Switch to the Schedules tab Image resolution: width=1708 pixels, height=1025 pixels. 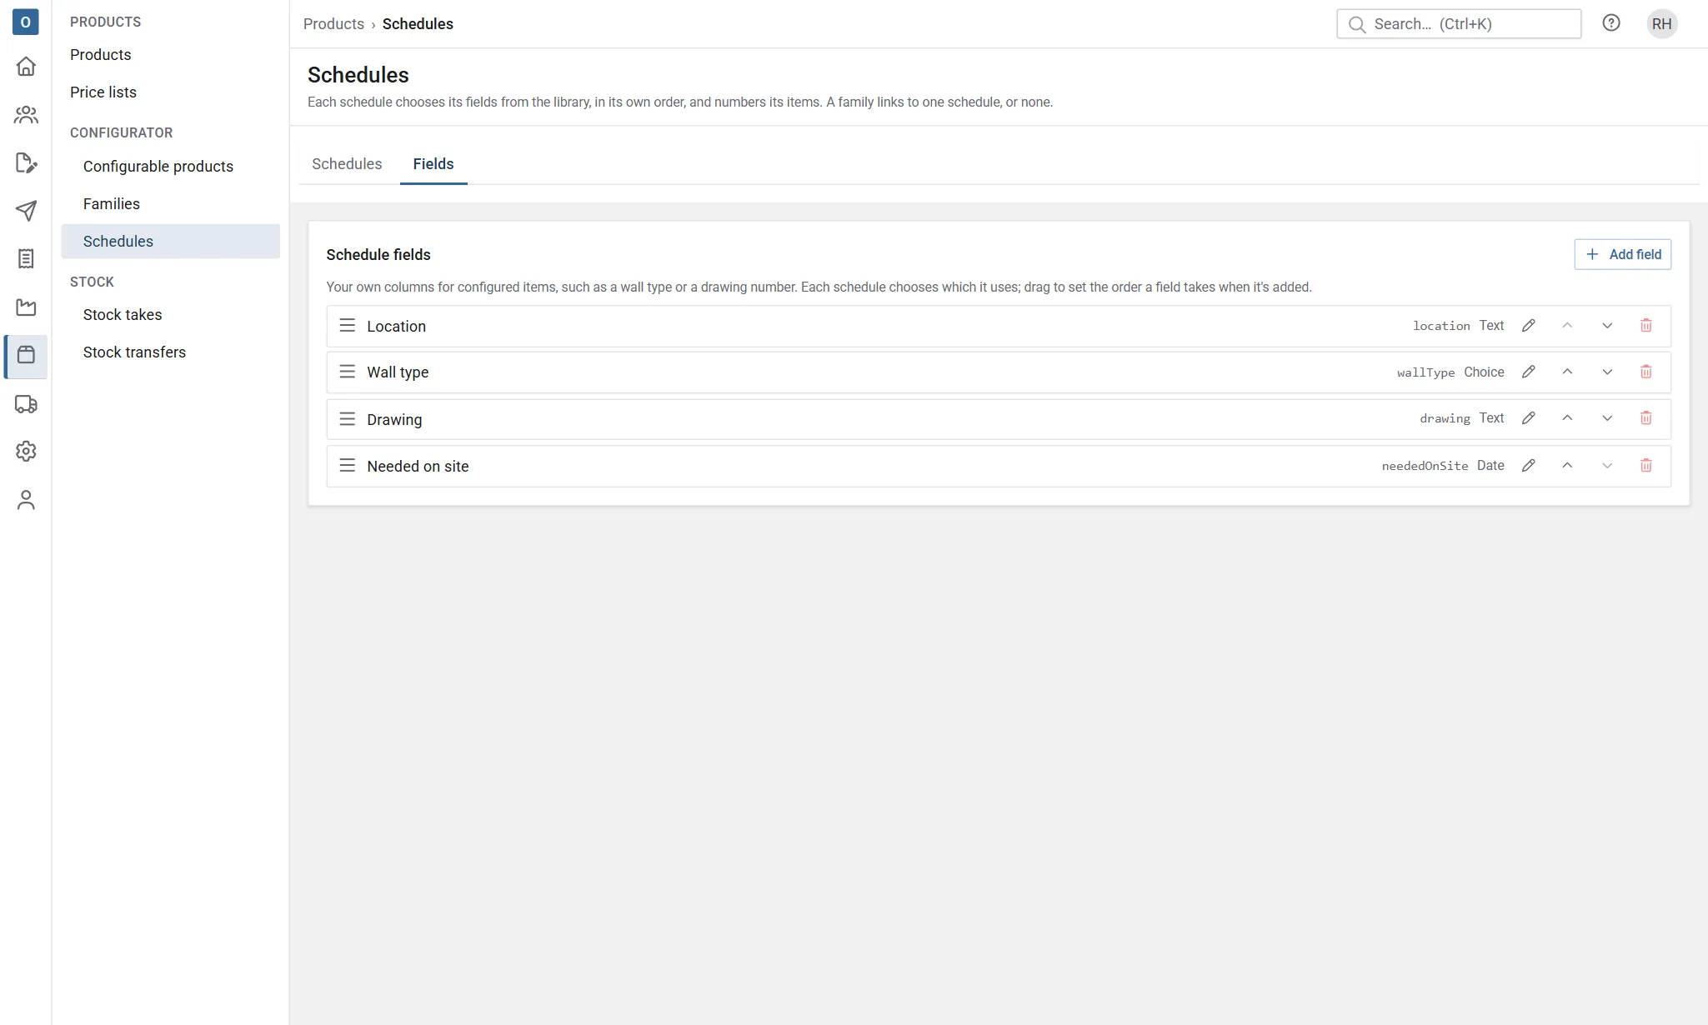pos(347,164)
